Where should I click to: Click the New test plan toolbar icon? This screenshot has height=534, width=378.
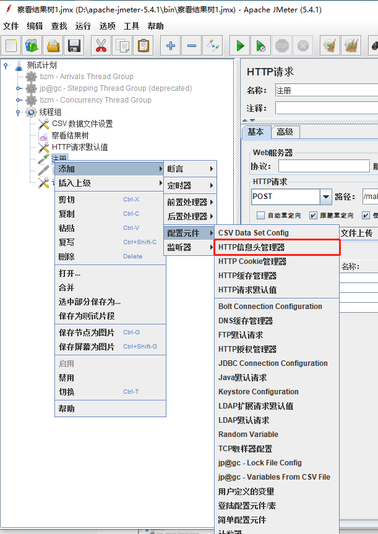(x=11, y=45)
